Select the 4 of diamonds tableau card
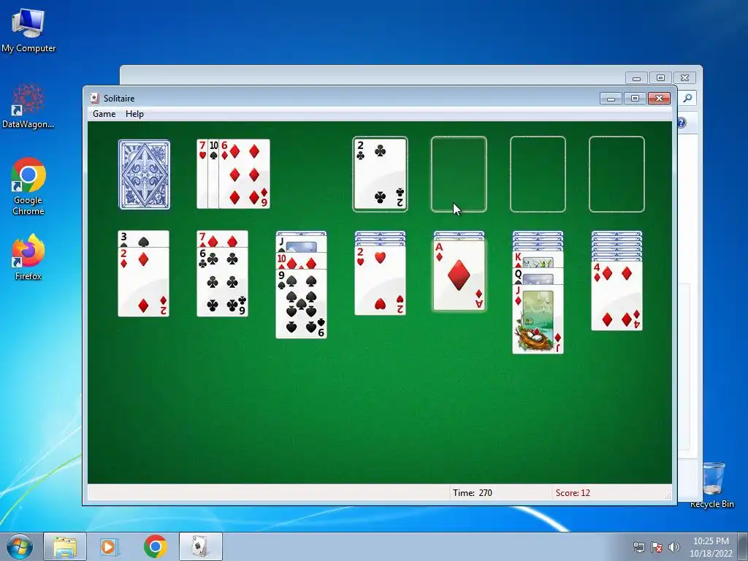748x561 pixels. [617, 296]
